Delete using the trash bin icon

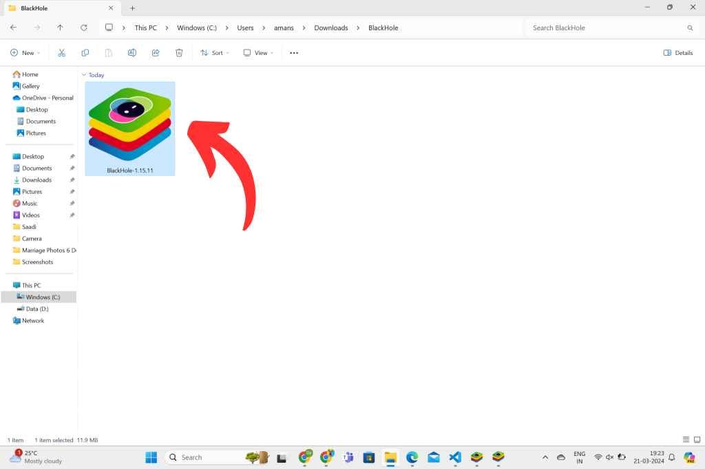point(179,53)
